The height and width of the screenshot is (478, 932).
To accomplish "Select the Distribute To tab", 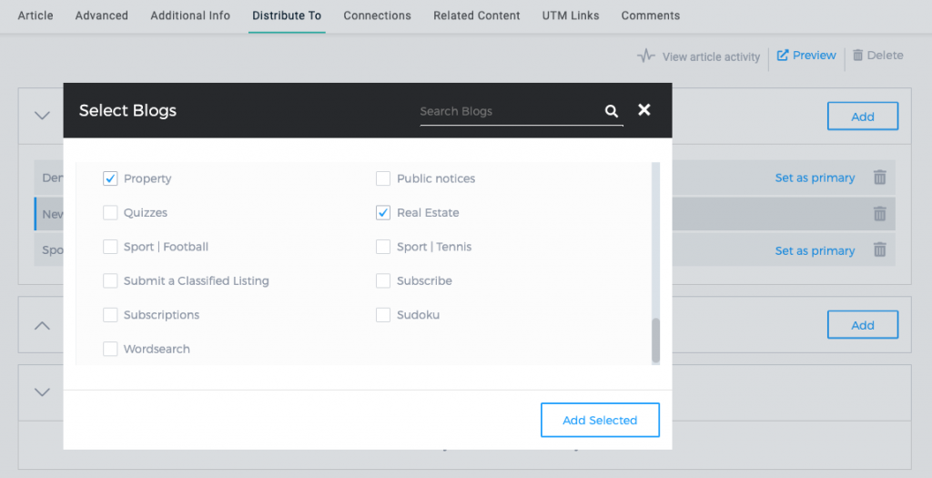I will (x=287, y=15).
